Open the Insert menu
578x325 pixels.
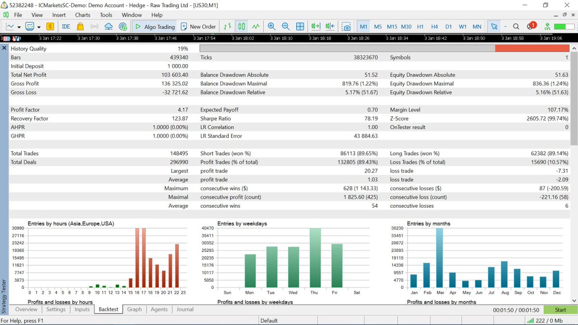click(59, 15)
